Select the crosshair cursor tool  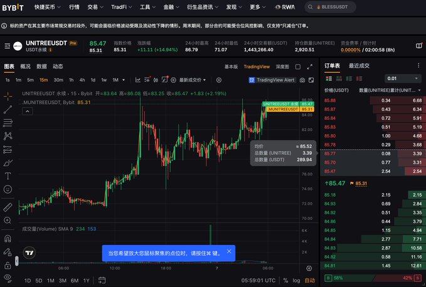pyautogui.click(x=8, y=96)
